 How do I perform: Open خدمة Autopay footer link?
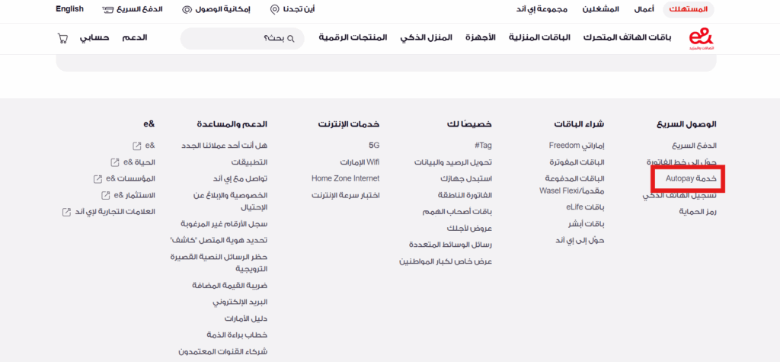coord(691,178)
